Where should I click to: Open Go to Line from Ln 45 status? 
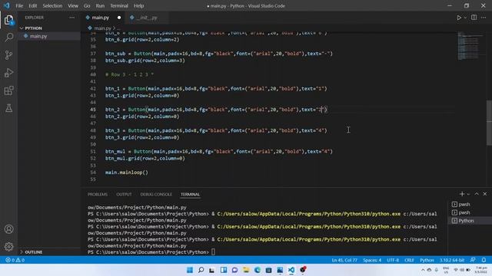tap(344, 260)
